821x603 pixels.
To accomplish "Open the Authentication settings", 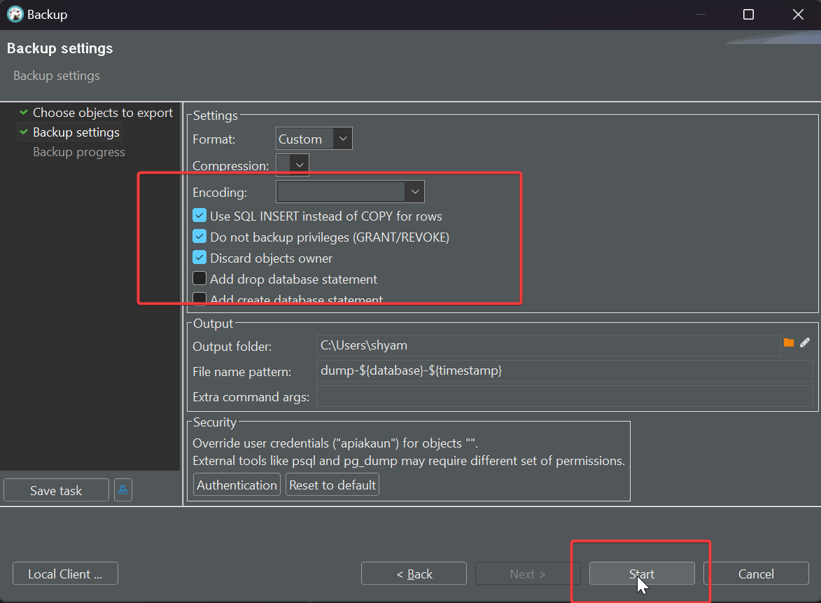I will pyautogui.click(x=237, y=485).
